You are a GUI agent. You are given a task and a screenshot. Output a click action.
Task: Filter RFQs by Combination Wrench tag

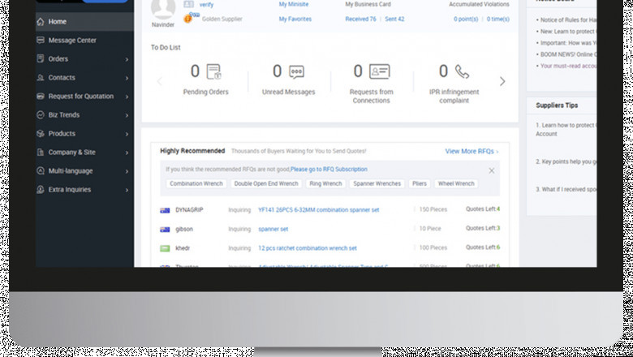[x=196, y=184]
